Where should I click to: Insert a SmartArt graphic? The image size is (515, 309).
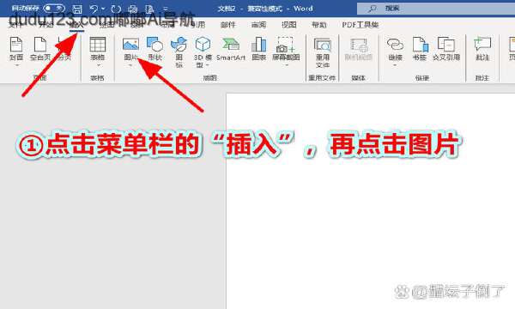tap(231, 49)
